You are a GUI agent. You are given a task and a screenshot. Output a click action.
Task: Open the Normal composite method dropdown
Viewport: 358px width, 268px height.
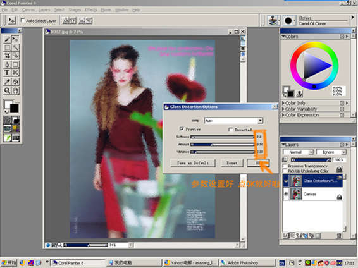(x=298, y=152)
